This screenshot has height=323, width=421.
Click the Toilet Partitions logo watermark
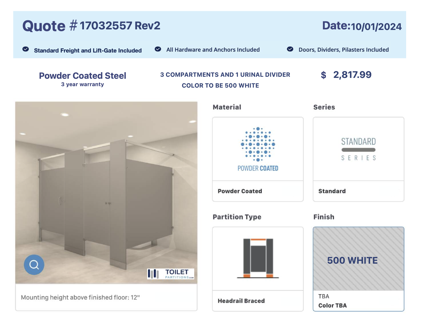tap(171, 274)
